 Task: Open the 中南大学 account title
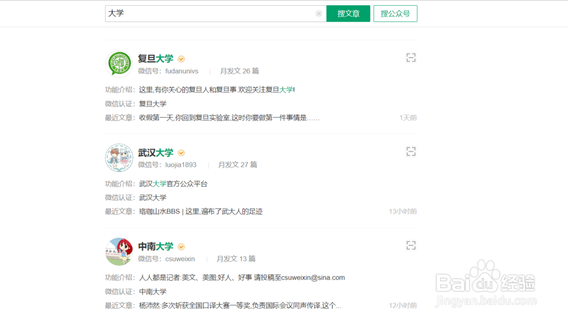(x=156, y=246)
